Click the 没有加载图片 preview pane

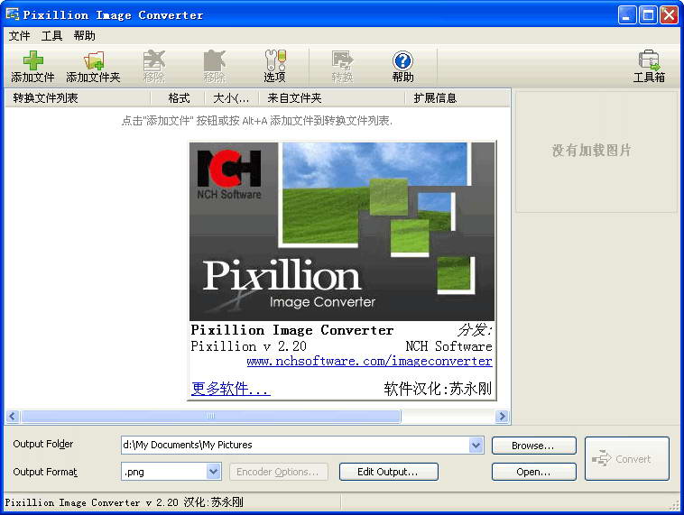[596, 152]
